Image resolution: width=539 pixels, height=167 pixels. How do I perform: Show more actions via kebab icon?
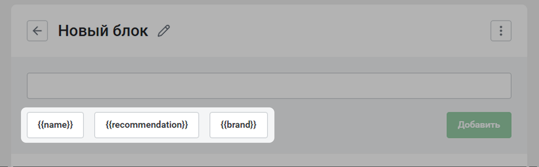501,31
